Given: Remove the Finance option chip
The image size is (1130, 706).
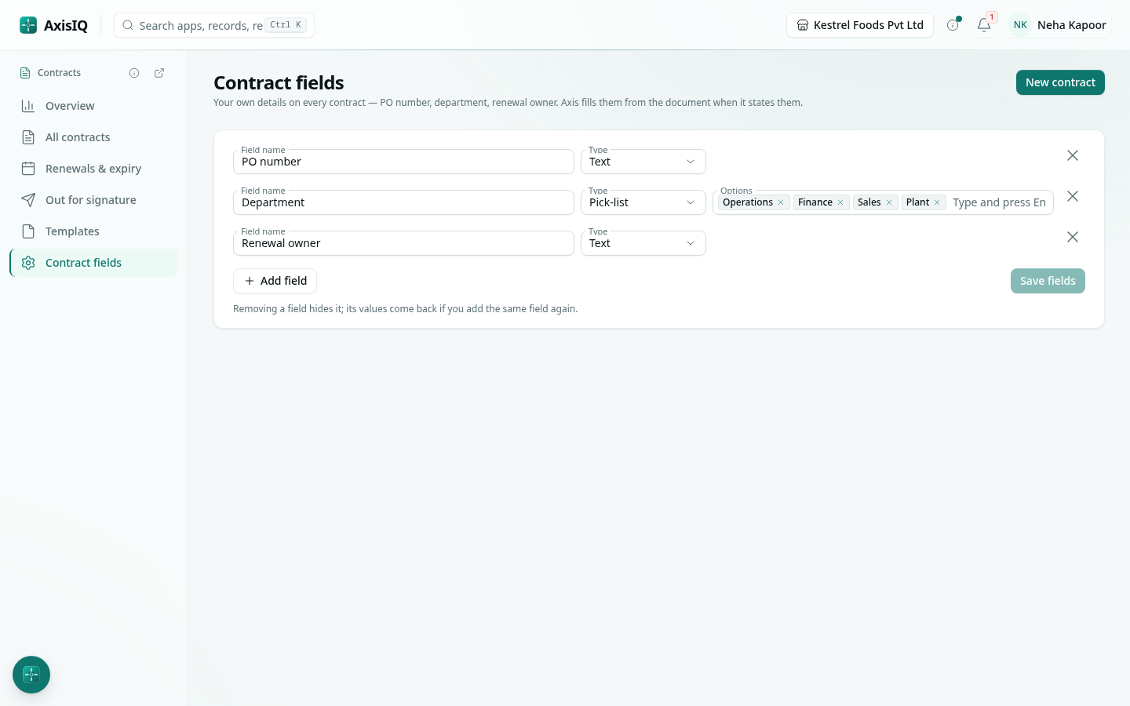Looking at the screenshot, I should [840, 202].
